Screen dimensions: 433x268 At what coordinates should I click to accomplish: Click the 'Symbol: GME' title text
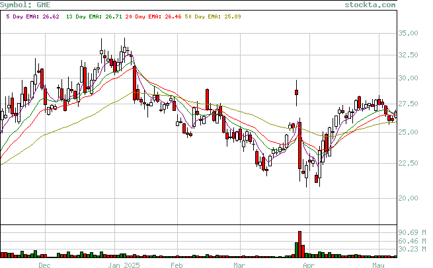(x=25, y=5)
